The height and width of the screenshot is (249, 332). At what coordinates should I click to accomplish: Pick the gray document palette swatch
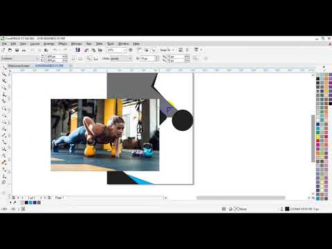click(39, 203)
